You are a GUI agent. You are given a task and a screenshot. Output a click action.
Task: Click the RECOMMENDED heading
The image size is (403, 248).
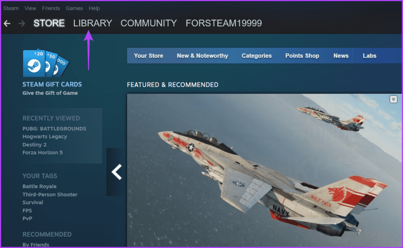(47, 234)
